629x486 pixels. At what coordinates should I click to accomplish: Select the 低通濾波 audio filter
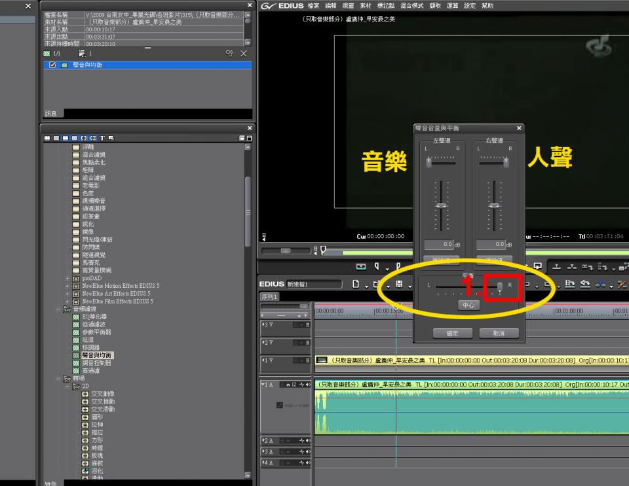(89, 324)
